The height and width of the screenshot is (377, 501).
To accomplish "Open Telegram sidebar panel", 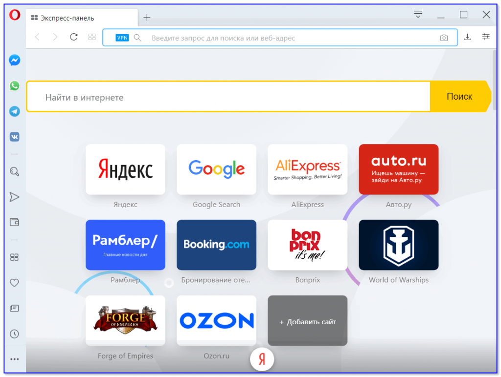I will [x=15, y=111].
